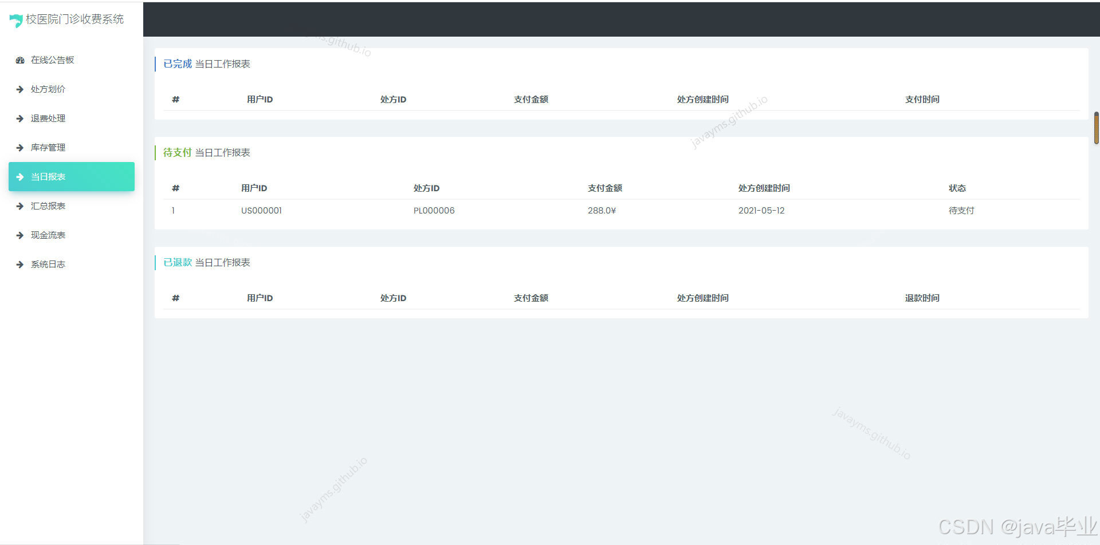The height and width of the screenshot is (545, 1100).
Task: Select the US000001 pending payment row
Action: pos(261,210)
